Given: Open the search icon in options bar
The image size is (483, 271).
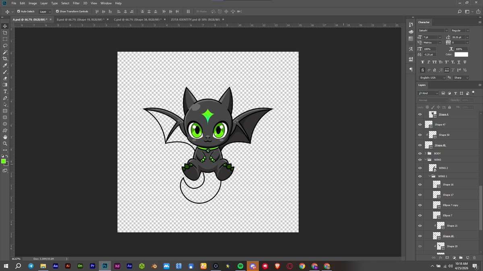Looking at the screenshot, I should [460, 11].
